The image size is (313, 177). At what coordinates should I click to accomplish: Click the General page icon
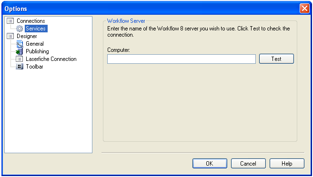[20, 44]
